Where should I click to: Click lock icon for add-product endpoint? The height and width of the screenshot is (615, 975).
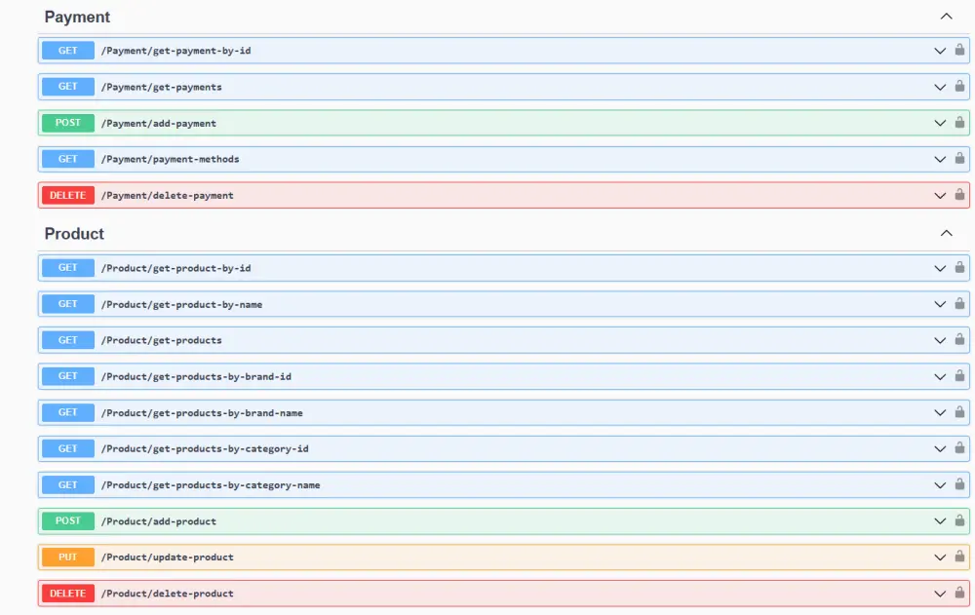click(959, 521)
